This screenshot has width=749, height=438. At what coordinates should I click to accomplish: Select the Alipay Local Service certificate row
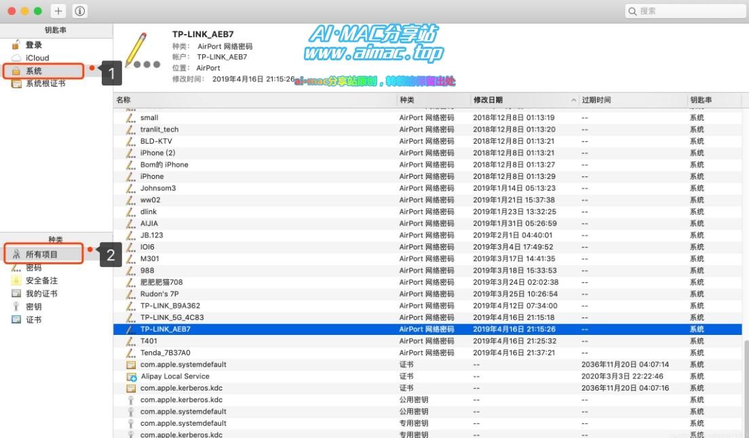pyautogui.click(x=427, y=376)
